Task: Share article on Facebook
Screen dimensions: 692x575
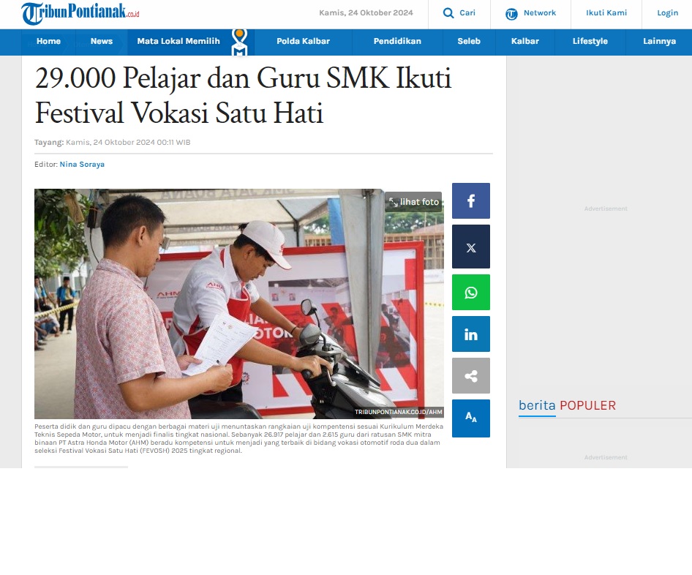Action: [x=471, y=200]
